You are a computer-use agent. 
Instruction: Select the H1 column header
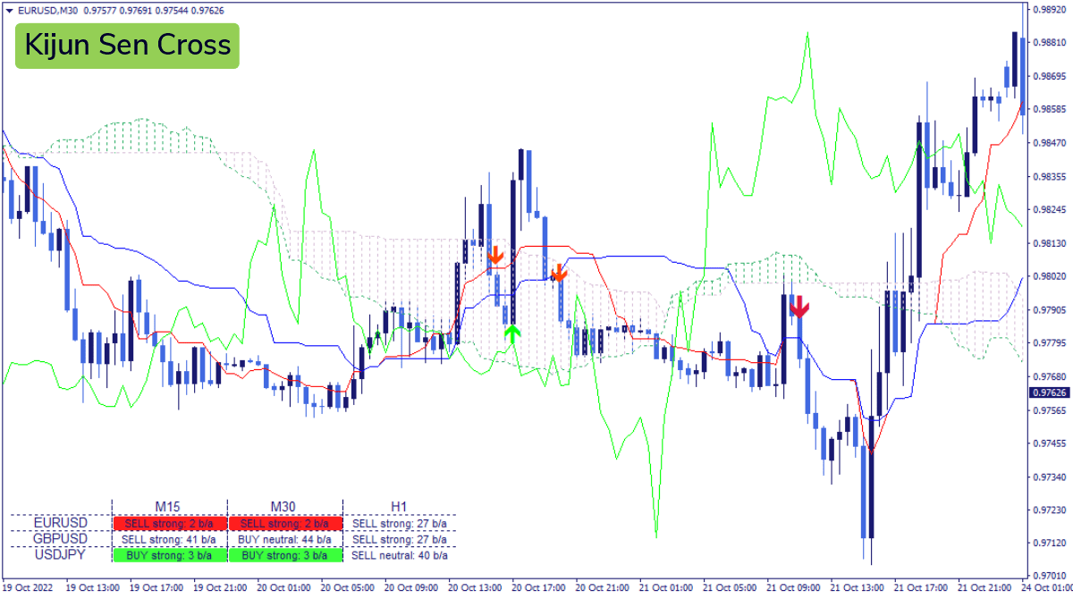[x=399, y=507]
